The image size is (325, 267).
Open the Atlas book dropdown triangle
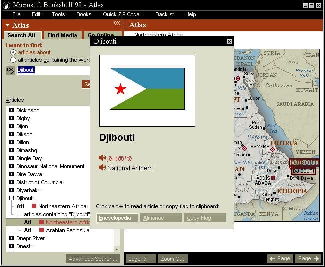pos(8,25)
